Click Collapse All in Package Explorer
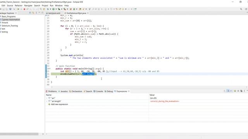248x139 pixels. [30, 13]
